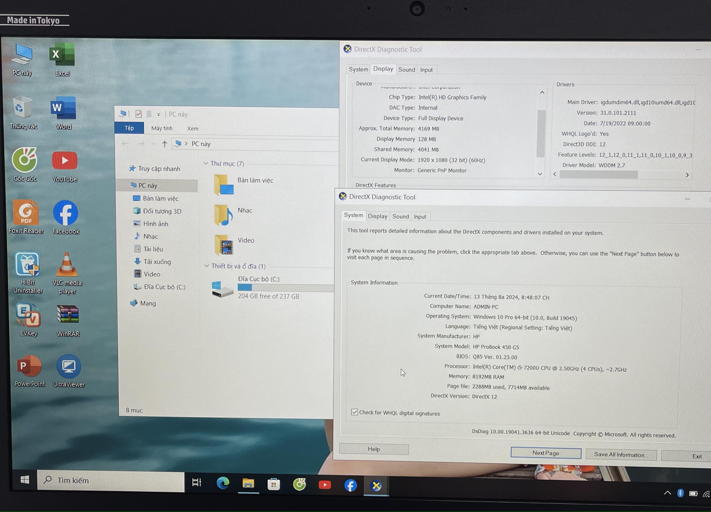Image resolution: width=711 pixels, height=512 pixels.
Task: Collapse Thiết bị và ổ đĩa group
Action: pos(206,266)
